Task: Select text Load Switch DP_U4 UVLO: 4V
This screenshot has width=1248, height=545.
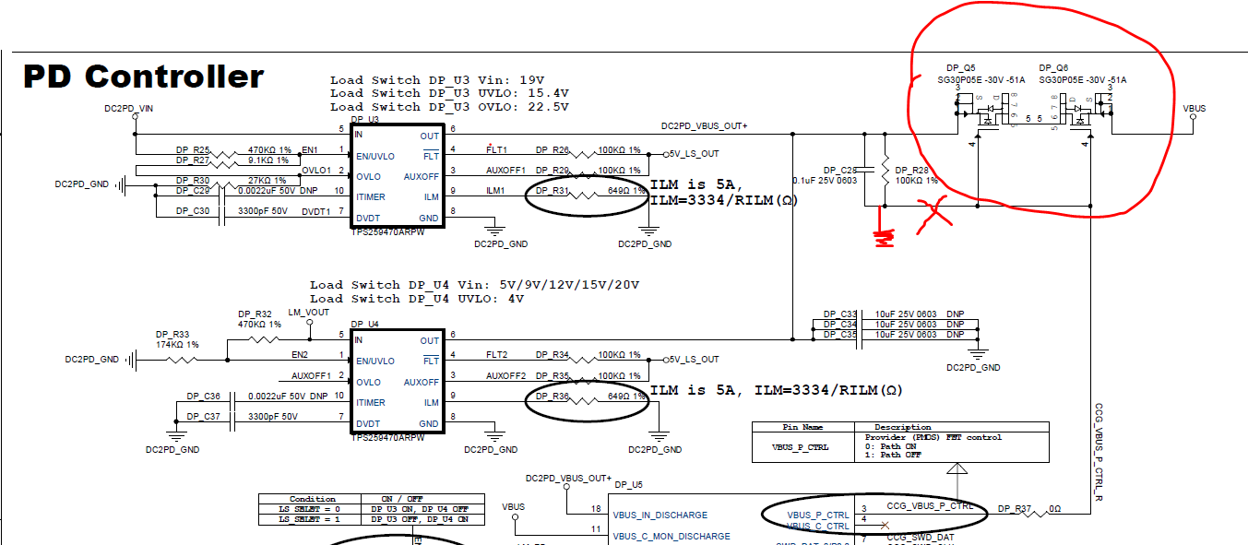Action: [417, 298]
